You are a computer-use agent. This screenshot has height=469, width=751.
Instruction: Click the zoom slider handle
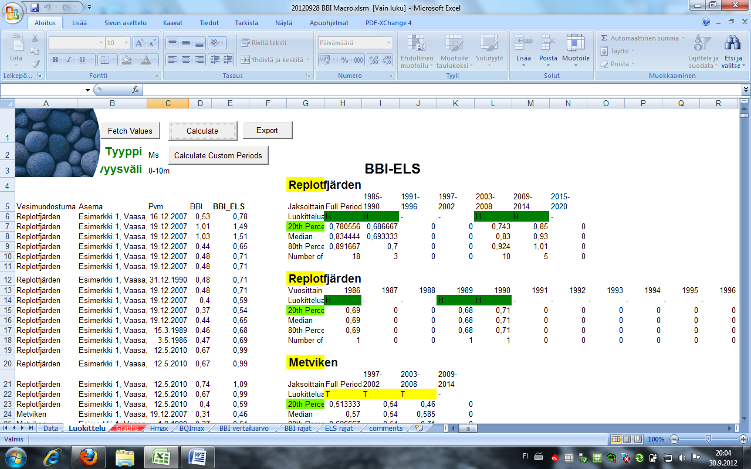click(x=708, y=439)
